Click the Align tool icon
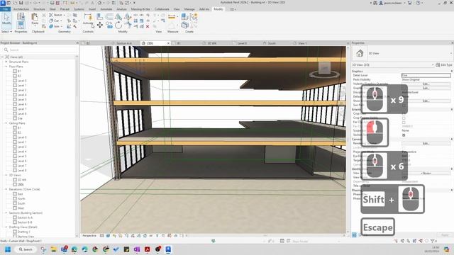 pos(99,17)
